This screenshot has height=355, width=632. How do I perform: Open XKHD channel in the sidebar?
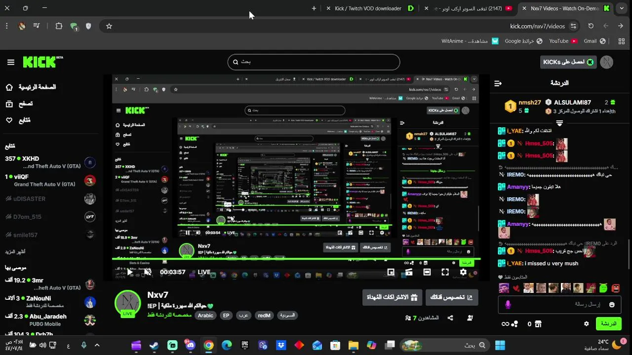49,162
